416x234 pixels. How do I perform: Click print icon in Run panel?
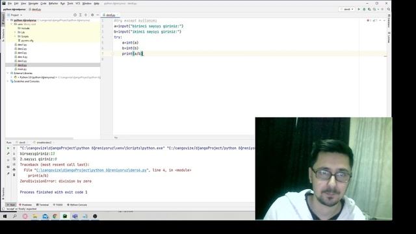pyautogui.click(x=14, y=170)
